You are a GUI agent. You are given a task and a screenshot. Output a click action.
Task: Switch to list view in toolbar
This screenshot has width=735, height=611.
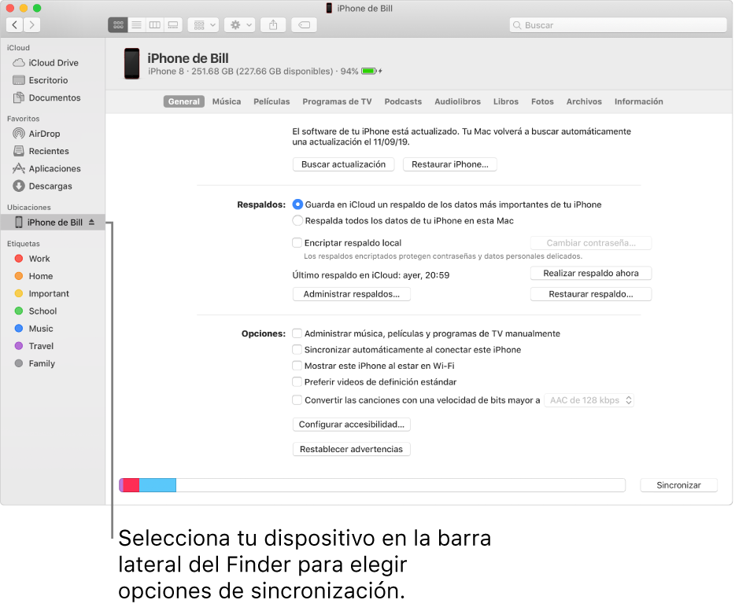(136, 25)
